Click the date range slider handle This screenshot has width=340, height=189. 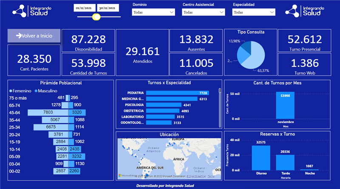pyautogui.click(x=96, y=17)
